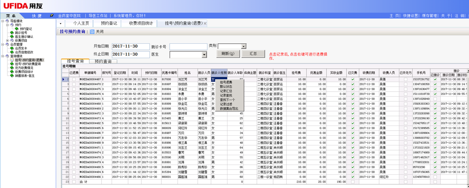469x188 pixels.
Task: Click the pin icon beside 快捷 tab
Action: (52, 16)
